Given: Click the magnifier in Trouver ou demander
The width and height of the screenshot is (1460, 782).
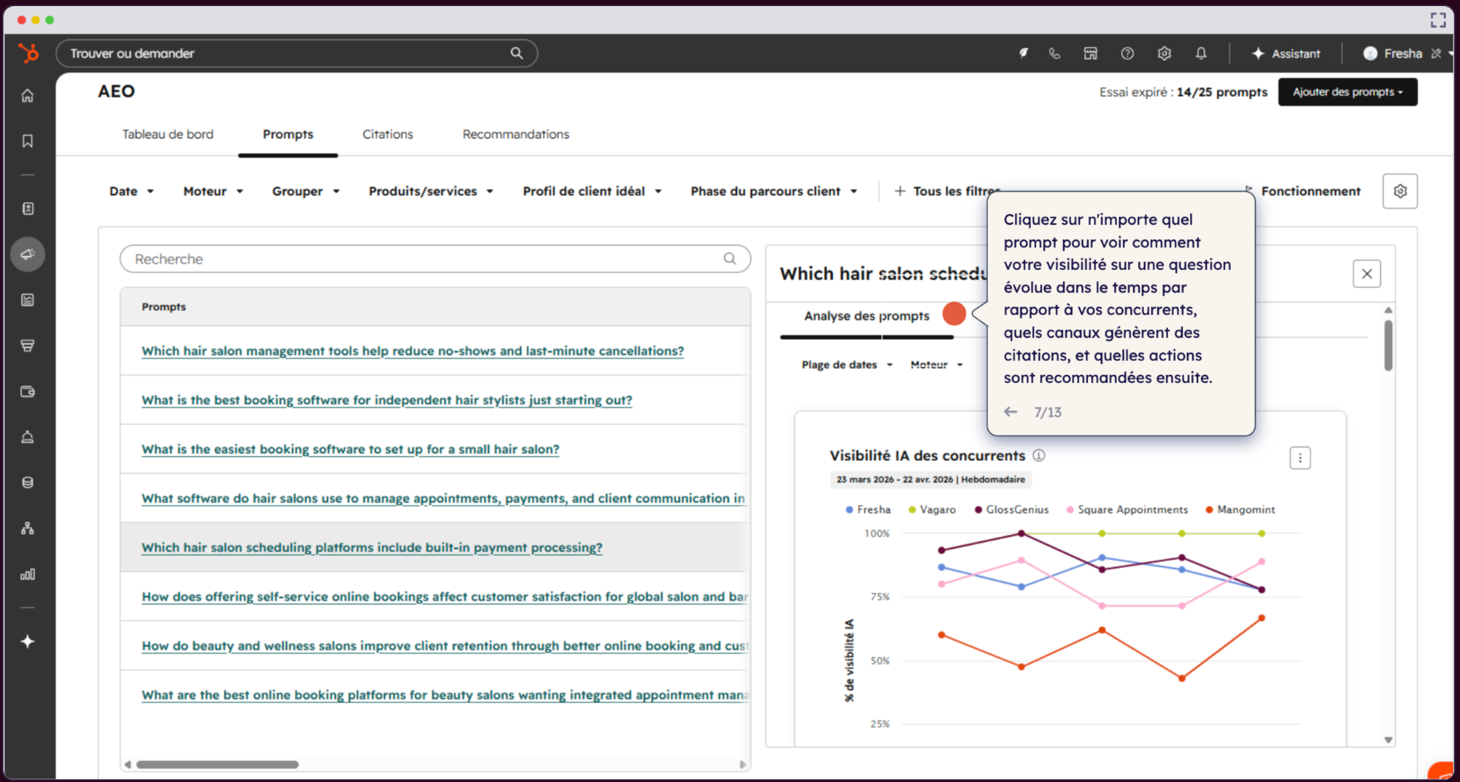Looking at the screenshot, I should click(x=517, y=53).
